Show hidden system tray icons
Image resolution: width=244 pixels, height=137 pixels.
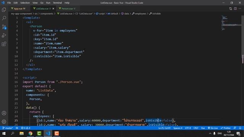[x=210, y=134]
